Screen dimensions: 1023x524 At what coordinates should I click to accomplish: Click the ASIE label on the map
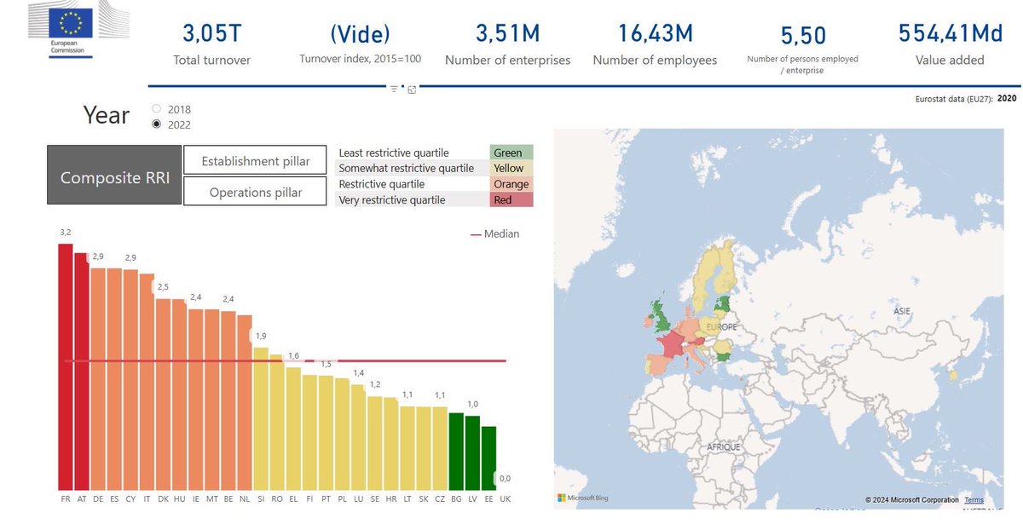pos(902,311)
